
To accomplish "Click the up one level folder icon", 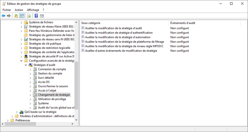I will (16, 16).
